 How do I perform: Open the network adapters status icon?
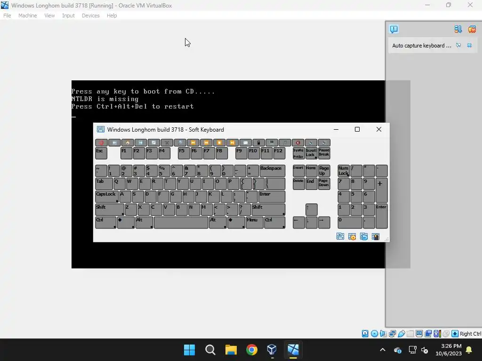[x=392, y=334]
